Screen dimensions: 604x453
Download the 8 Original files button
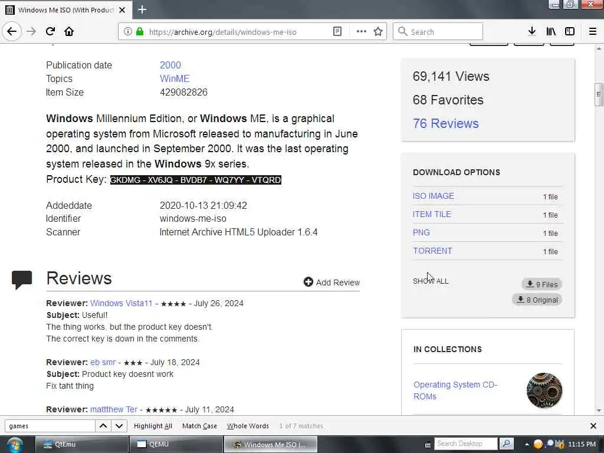coord(537,300)
